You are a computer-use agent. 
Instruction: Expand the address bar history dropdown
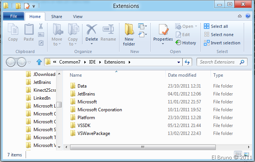pyautogui.click(x=179, y=62)
